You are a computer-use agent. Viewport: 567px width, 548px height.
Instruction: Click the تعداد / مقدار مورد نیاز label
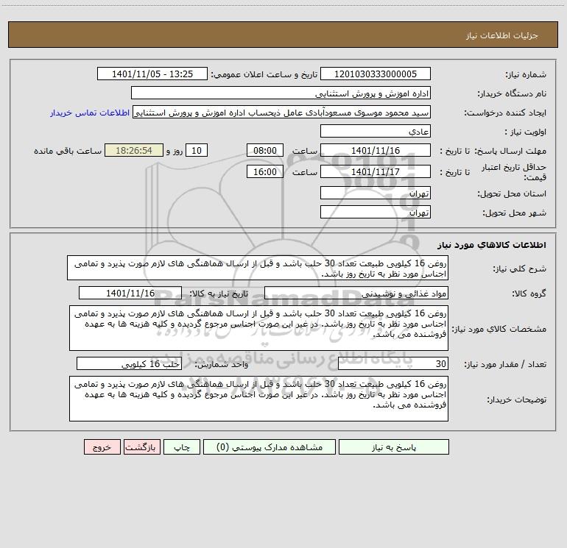(x=505, y=365)
